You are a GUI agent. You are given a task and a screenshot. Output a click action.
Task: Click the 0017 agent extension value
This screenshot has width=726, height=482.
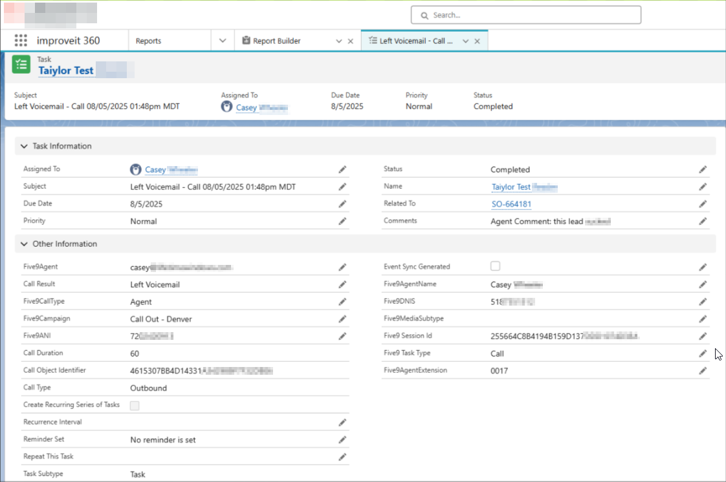tap(499, 371)
